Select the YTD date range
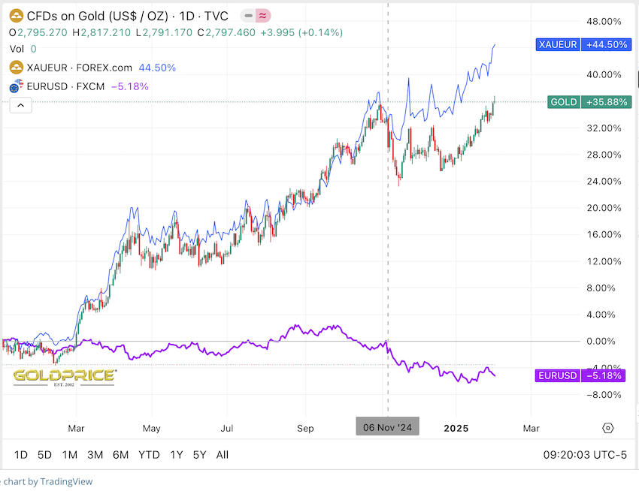Viewport: 639px width, 491px height. (x=150, y=454)
